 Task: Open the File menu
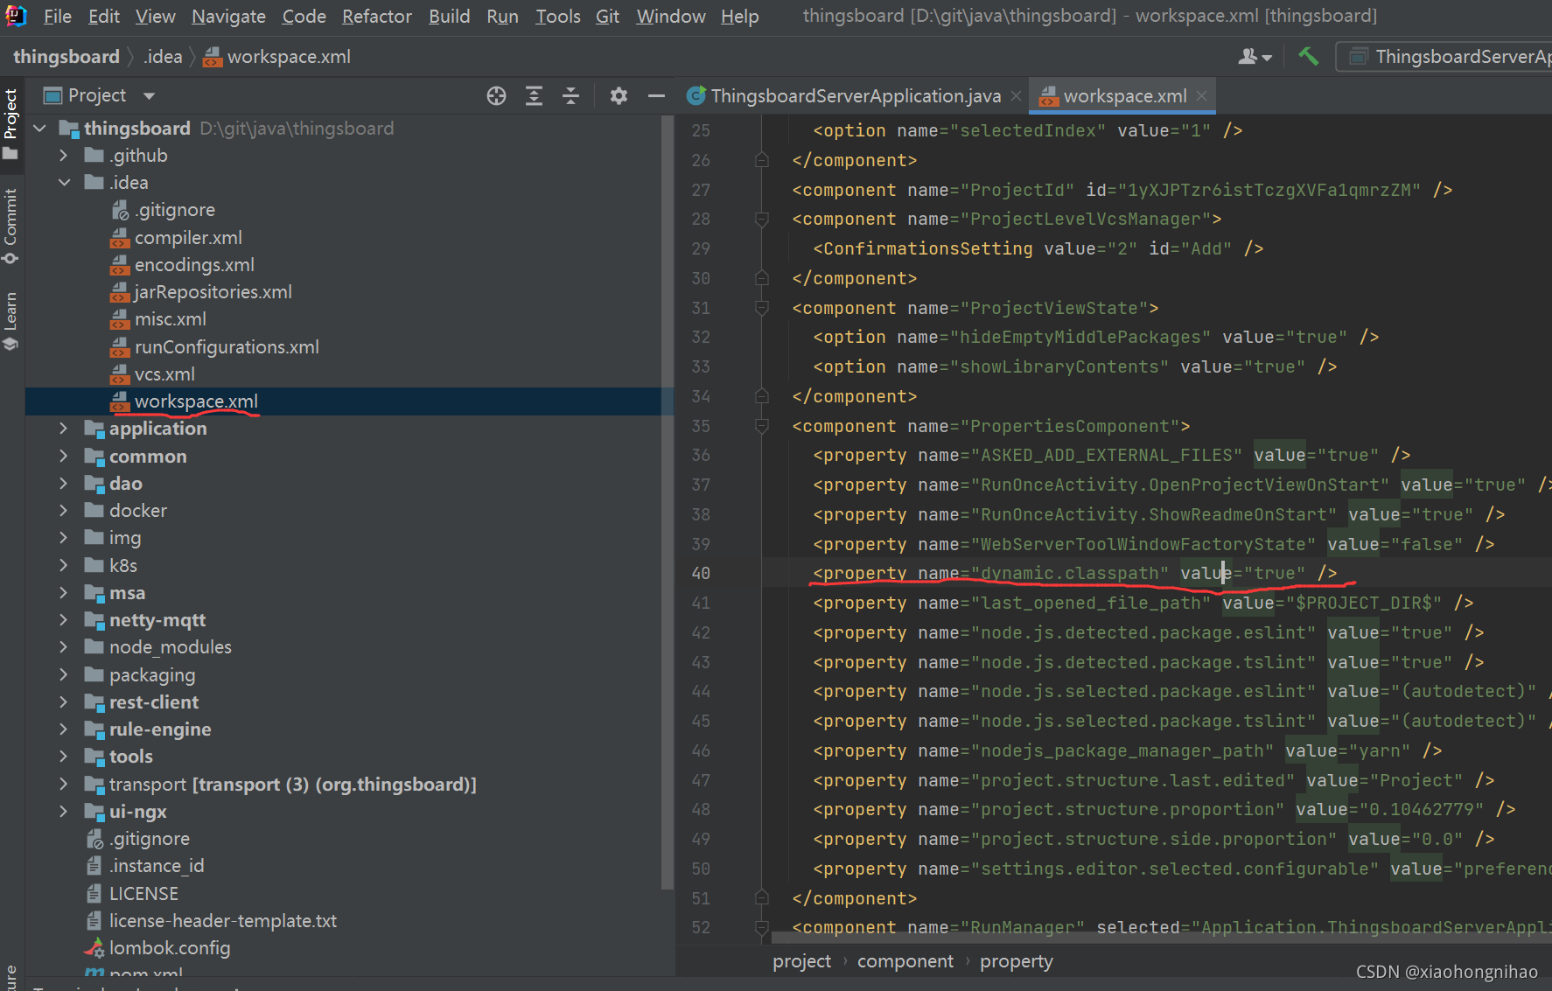click(x=57, y=17)
